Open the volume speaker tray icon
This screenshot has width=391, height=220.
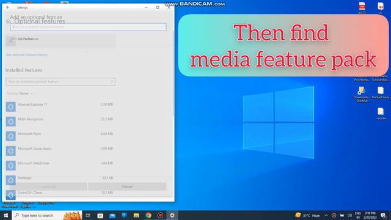tap(349, 215)
